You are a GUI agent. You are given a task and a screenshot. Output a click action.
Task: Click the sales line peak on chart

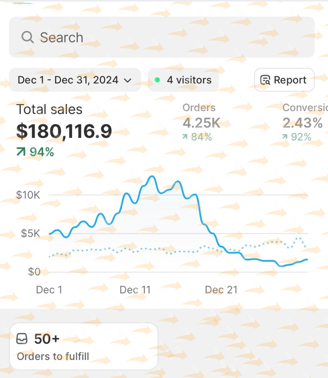click(151, 177)
